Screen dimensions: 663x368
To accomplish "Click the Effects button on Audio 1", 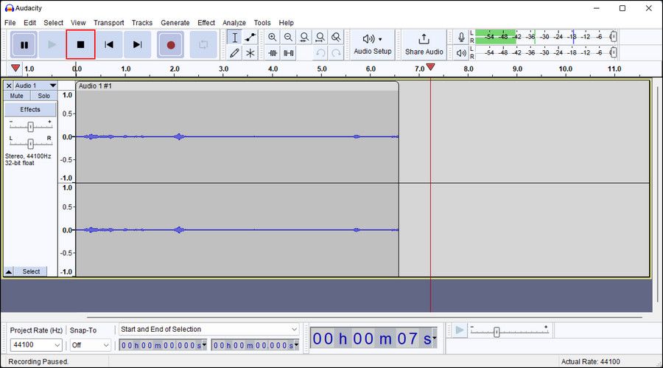I will tap(30, 109).
